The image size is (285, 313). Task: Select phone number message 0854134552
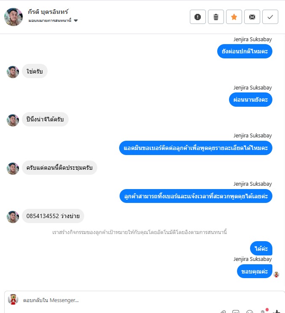pyautogui.click(x=53, y=216)
